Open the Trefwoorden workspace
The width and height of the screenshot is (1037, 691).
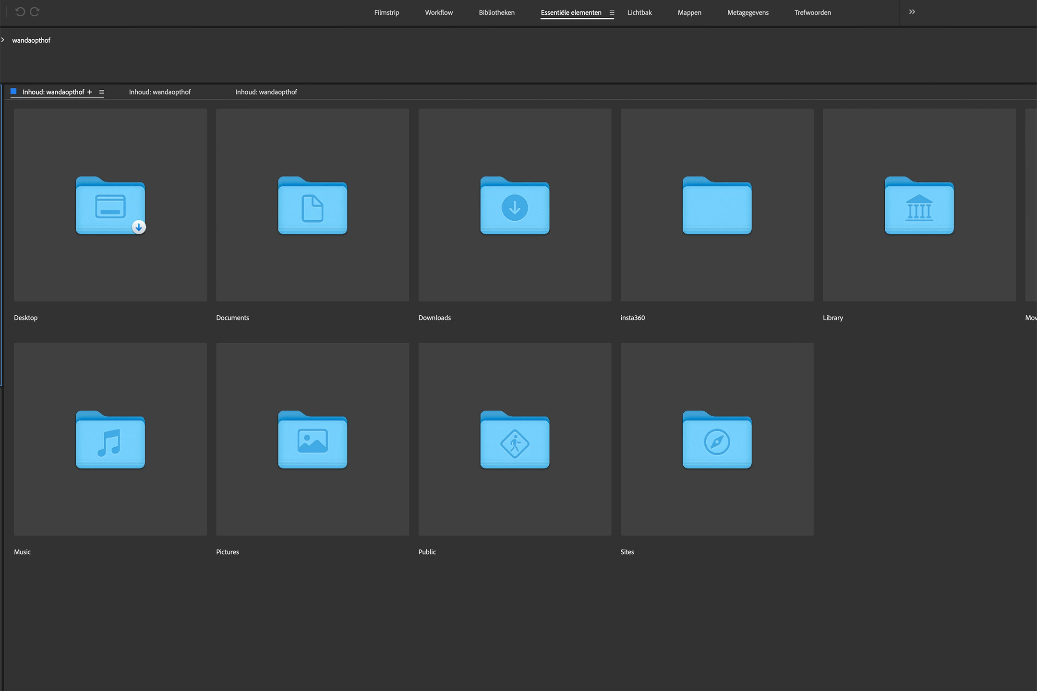812,12
